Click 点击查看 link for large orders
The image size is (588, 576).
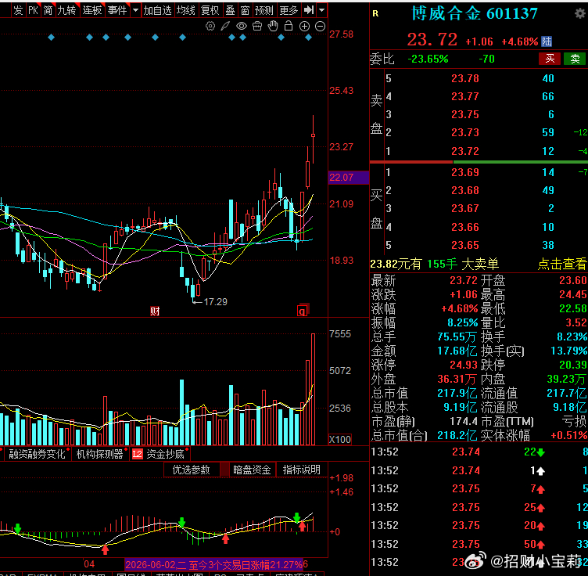pyautogui.click(x=561, y=265)
